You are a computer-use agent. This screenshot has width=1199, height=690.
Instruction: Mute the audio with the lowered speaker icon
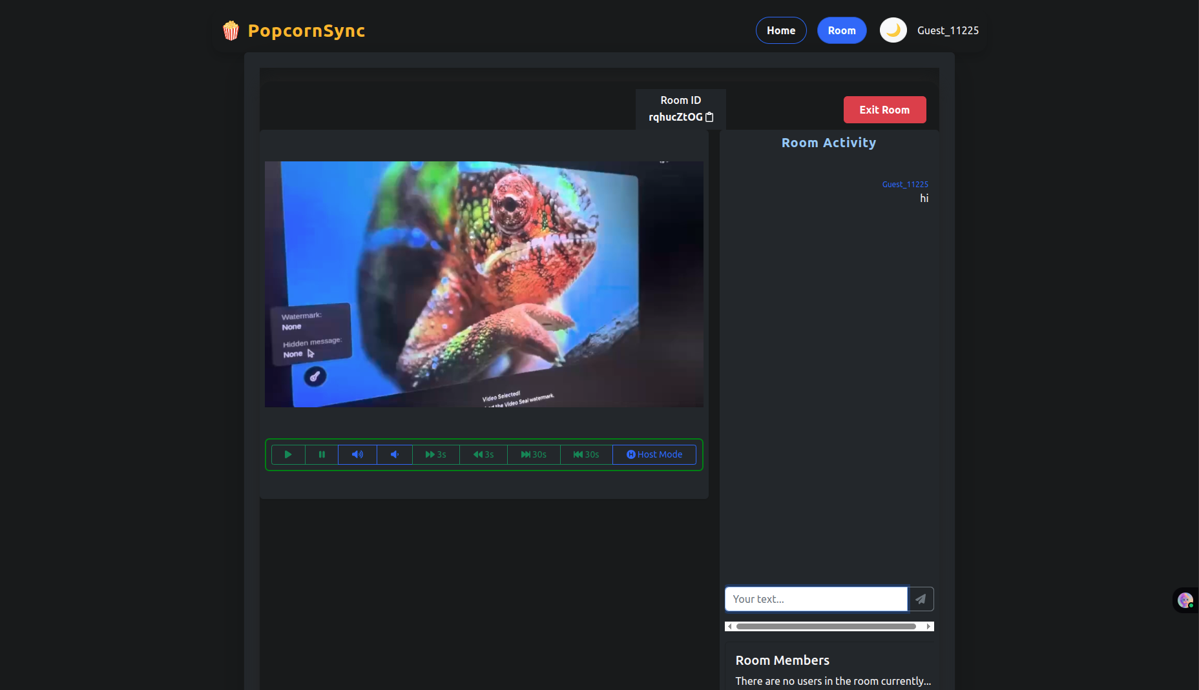pos(394,454)
